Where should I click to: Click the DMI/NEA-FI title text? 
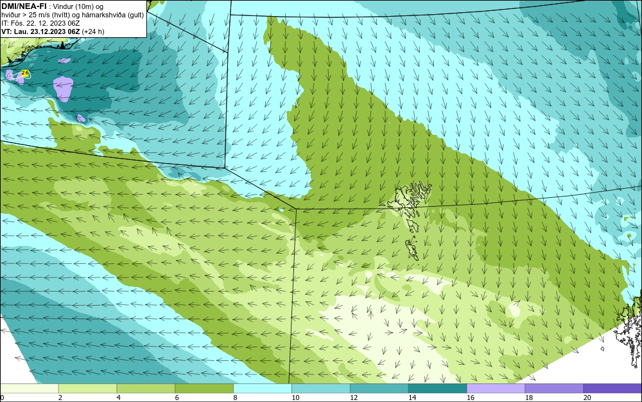click(24, 5)
